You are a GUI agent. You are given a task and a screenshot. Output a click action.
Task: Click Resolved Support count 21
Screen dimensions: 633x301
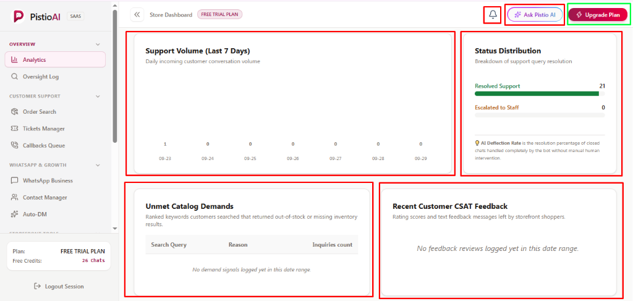pos(602,86)
